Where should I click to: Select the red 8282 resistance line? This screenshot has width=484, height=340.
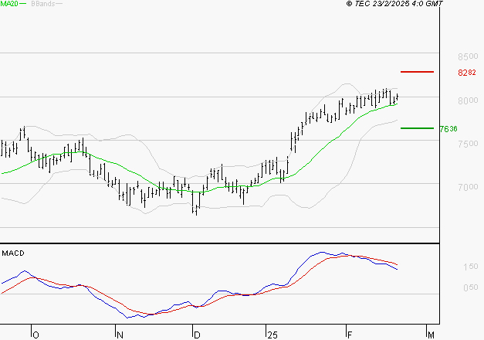point(417,72)
